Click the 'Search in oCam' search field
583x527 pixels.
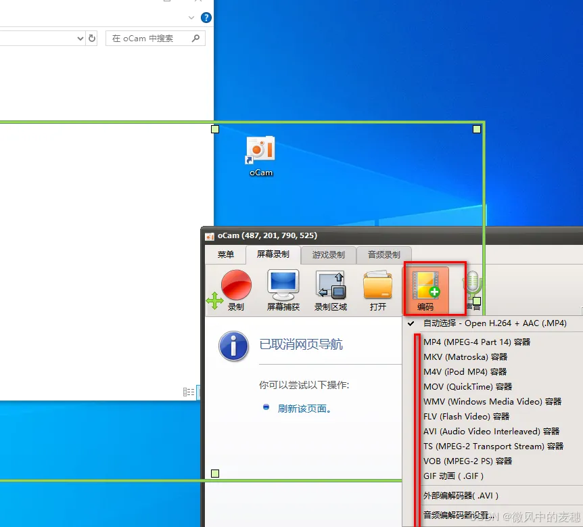tap(156, 39)
